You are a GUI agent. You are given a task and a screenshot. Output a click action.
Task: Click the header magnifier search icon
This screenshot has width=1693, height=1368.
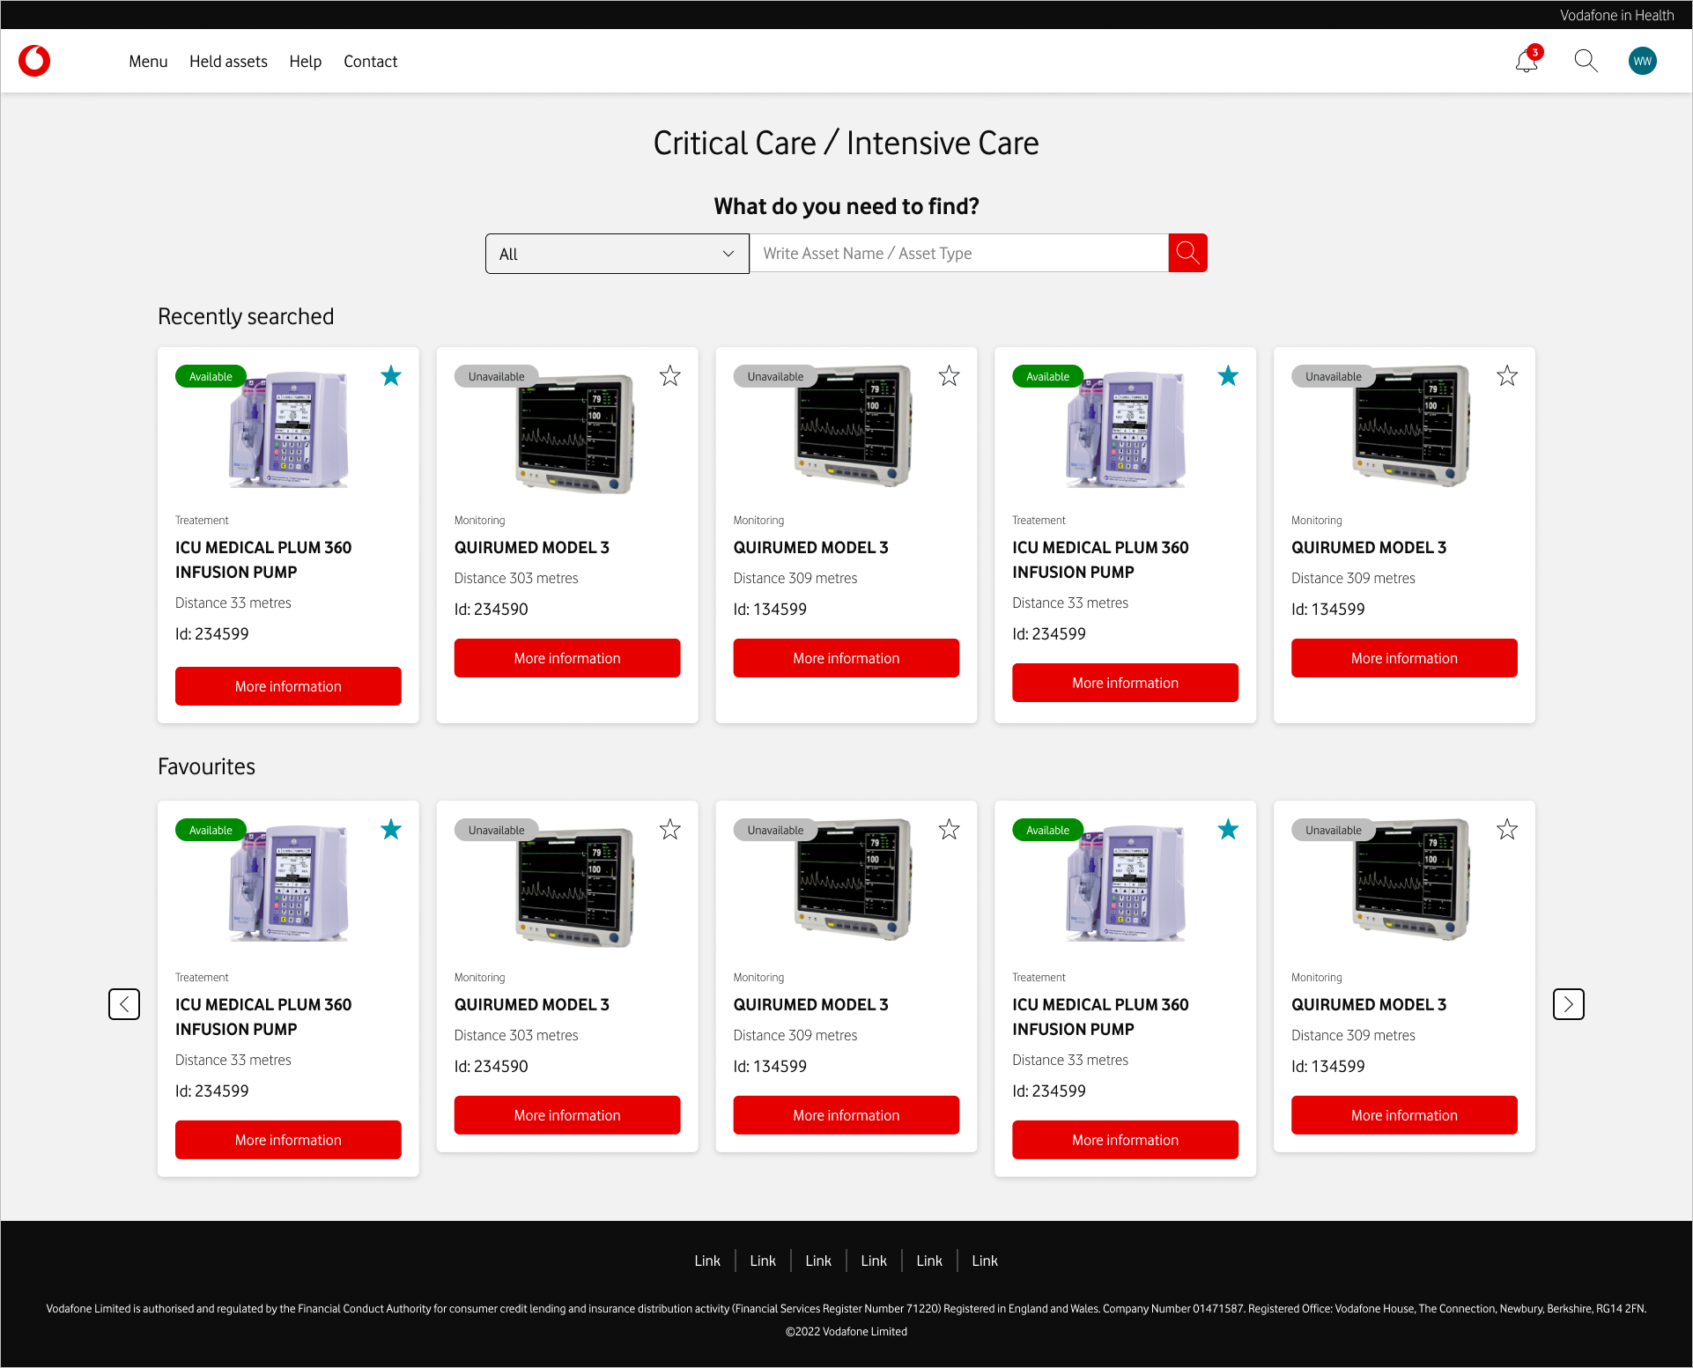pyautogui.click(x=1586, y=61)
